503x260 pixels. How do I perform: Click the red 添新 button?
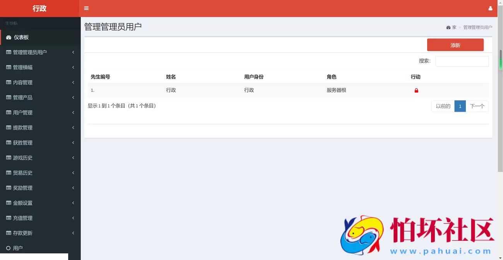point(455,45)
